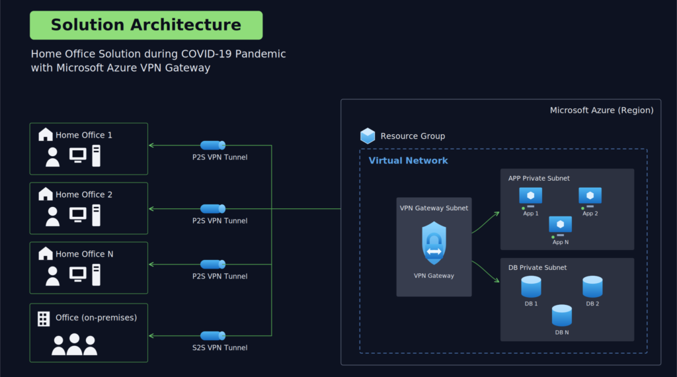Image resolution: width=677 pixels, height=377 pixels.
Task: Select the App 2 virtual machine icon
Action: pos(590,197)
